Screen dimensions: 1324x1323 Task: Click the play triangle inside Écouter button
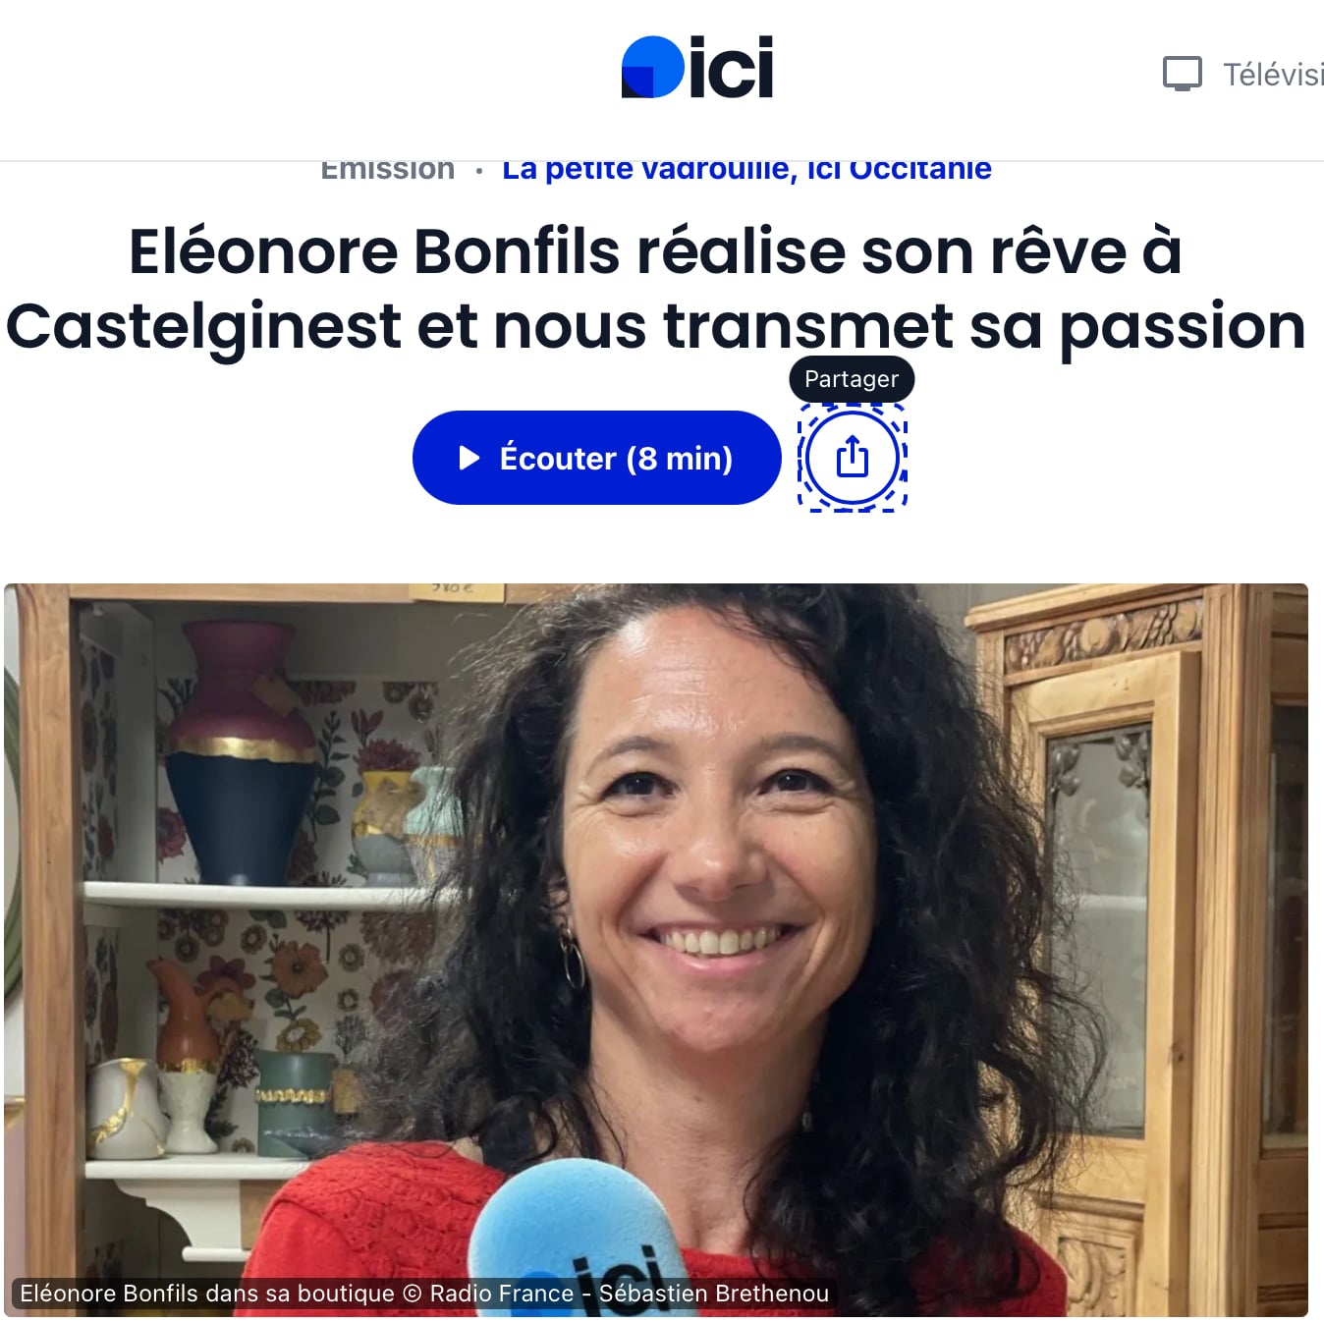pyautogui.click(x=469, y=458)
